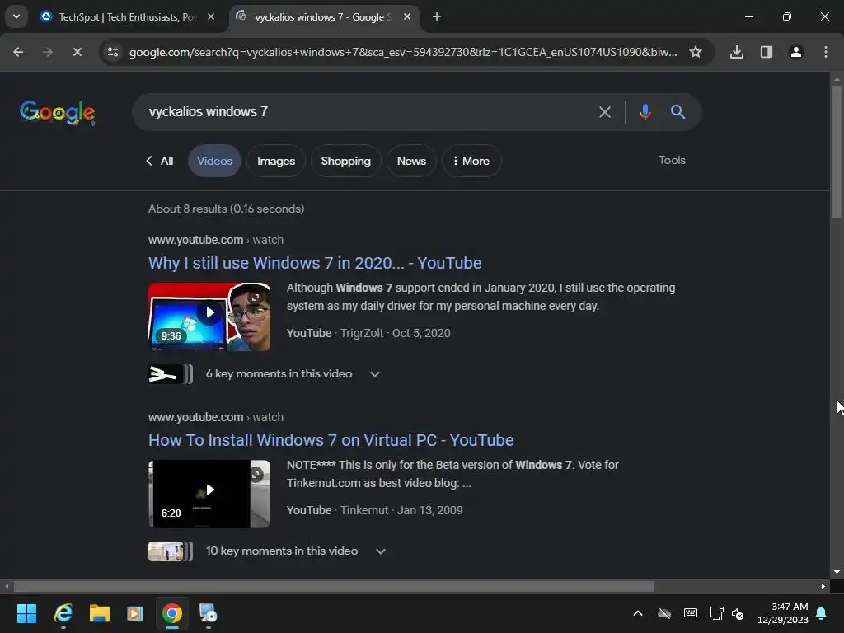Select the Videos filter
Screen dimensions: 844x633
[214, 161]
